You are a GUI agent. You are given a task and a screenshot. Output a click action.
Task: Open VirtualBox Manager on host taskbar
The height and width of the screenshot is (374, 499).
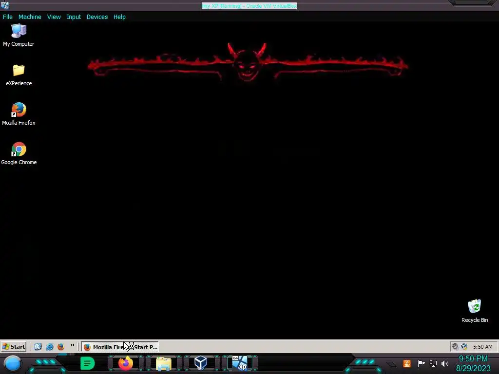click(x=201, y=363)
